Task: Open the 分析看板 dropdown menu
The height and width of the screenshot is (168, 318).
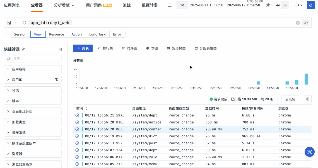Action: [x=64, y=5]
